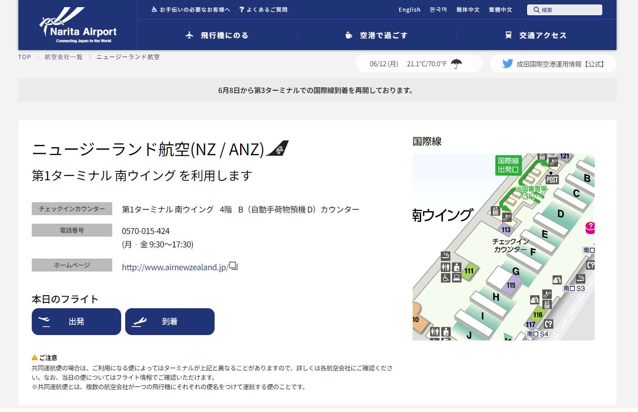Image resolution: width=638 pixels, height=412 pixels.
Task: Click the Terminal 3 international arrivals notice banner
Action: pos(317,90)
